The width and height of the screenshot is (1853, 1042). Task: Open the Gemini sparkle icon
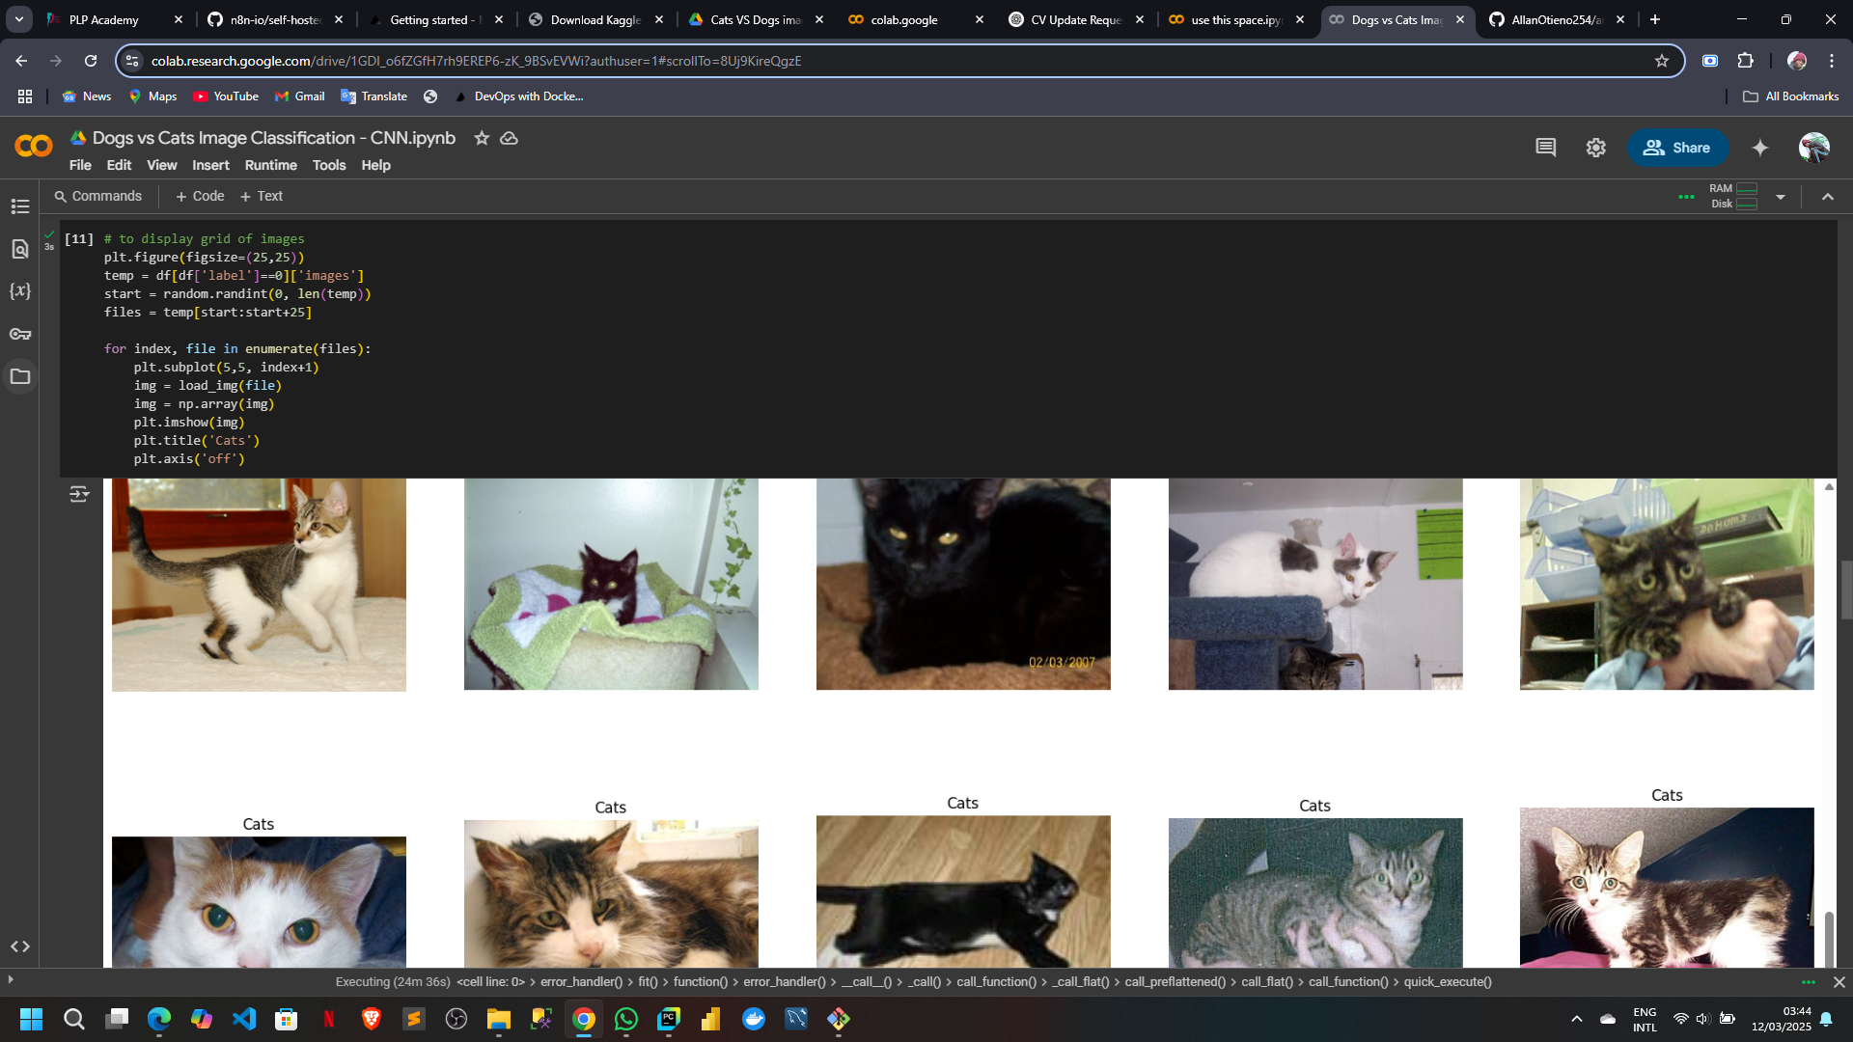(1760, 148)
